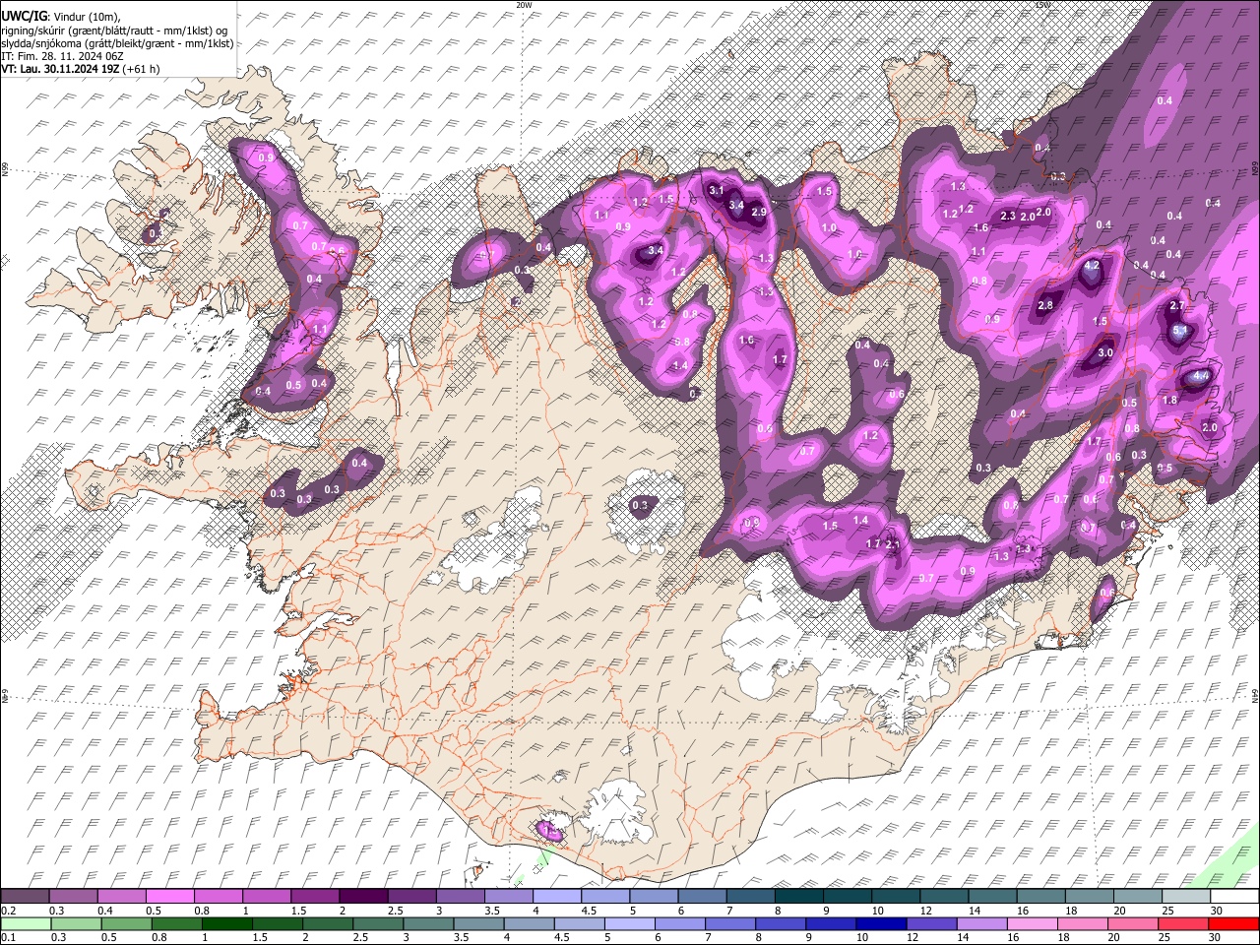Pick the 25 pale grey swatch in upper legend
The width and height of the screenshot is (1260, 945).
point(1186,897)
